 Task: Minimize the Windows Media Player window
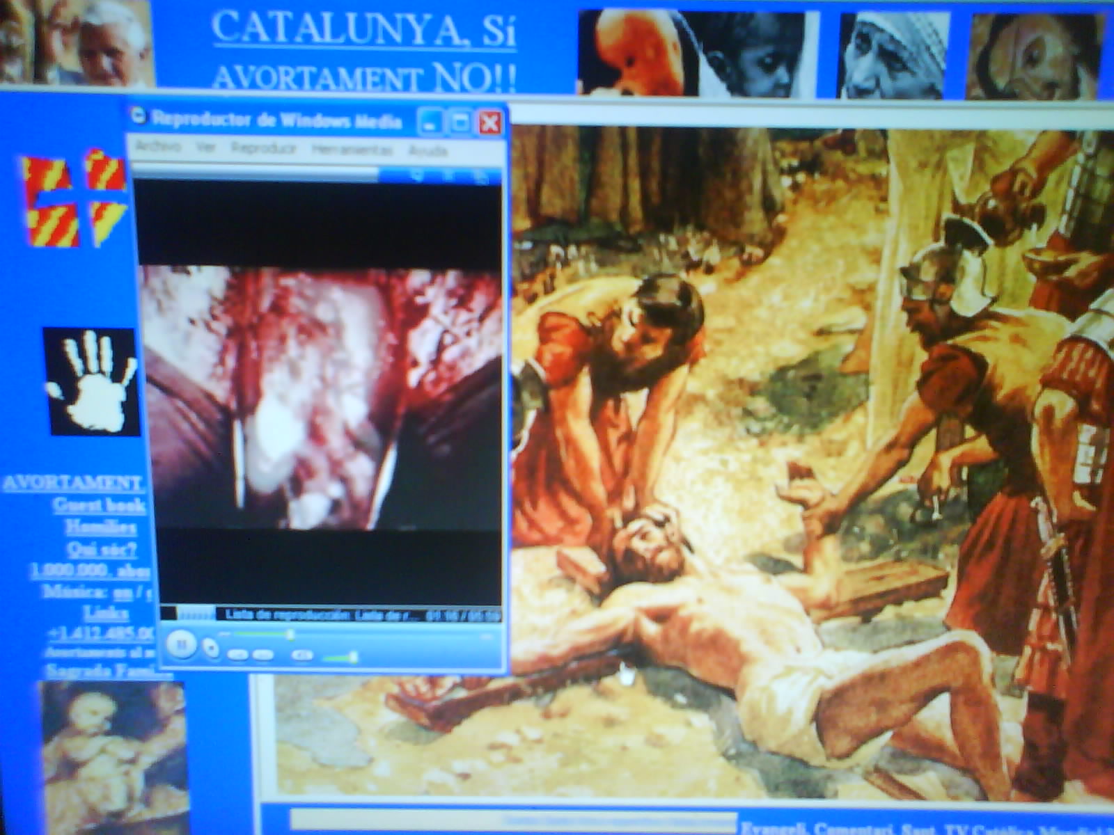(430, 122)
